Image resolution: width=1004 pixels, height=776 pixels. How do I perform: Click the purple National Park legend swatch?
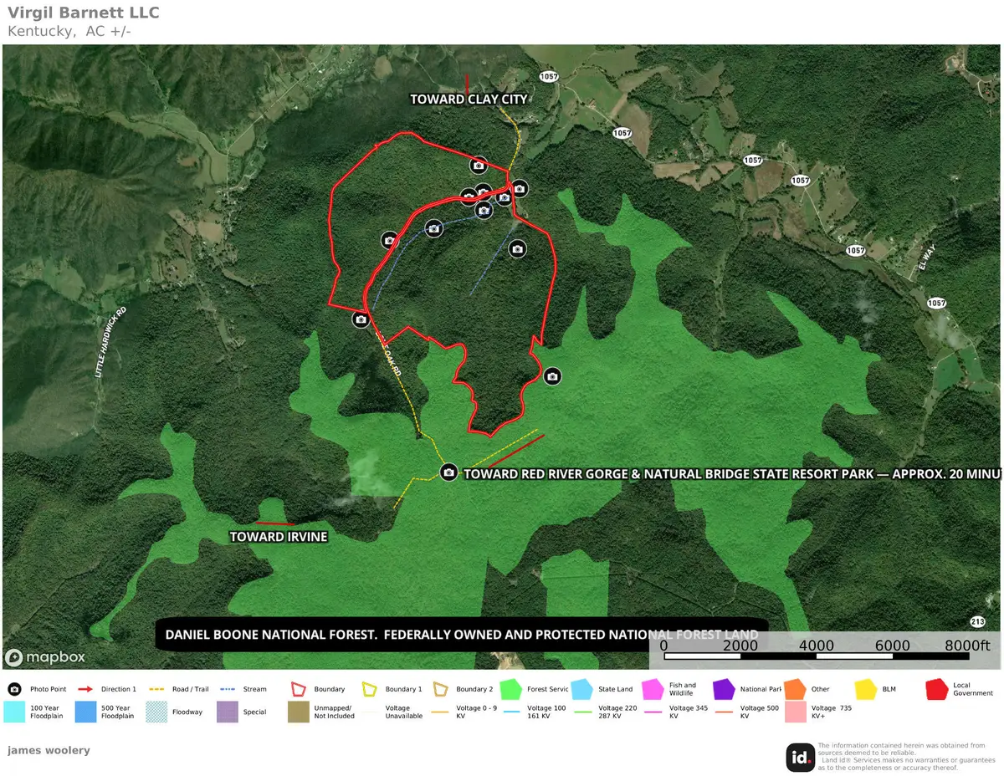(x=724, y=690)
